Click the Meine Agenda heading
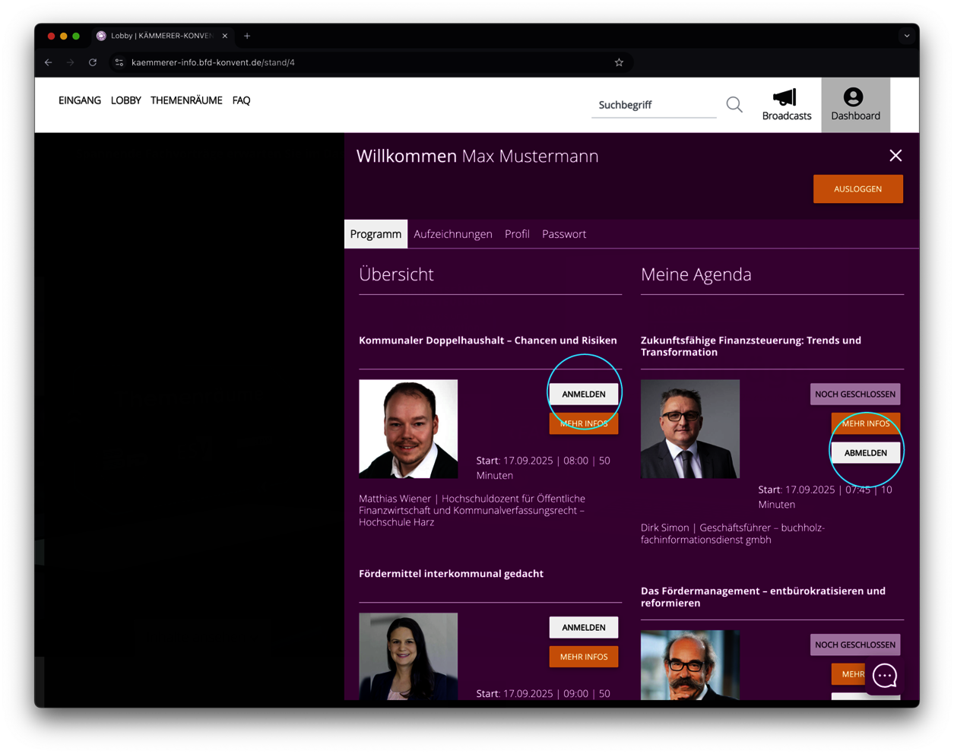Viewport: 954px width, 754px height. (696, 274)
